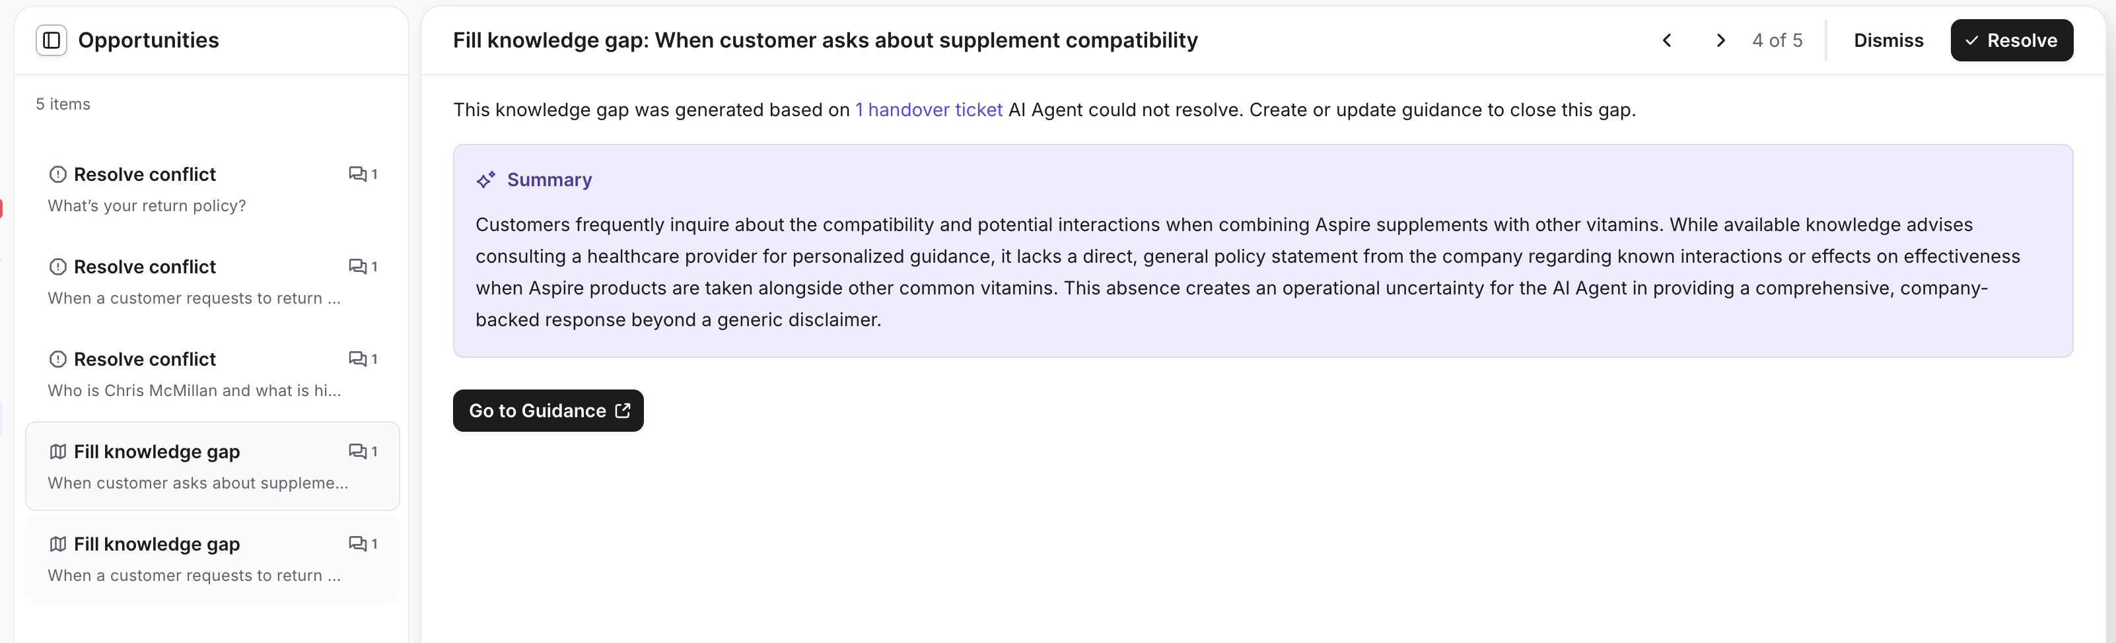Dismiss this knowledge gap opportunity
Viewport: 2116px width, 643px height.
(1887, 40)
